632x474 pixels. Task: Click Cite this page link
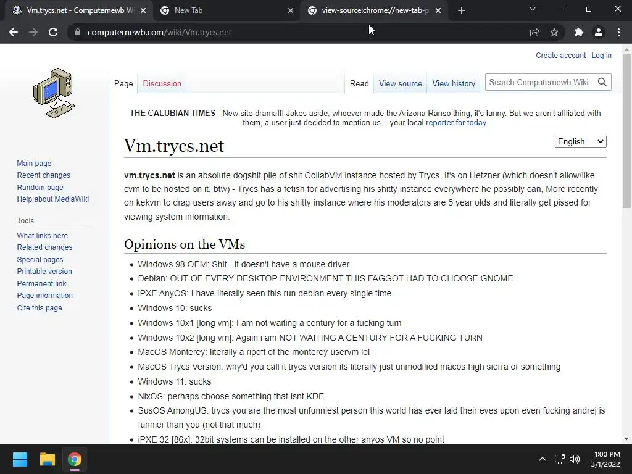point(39,307)
